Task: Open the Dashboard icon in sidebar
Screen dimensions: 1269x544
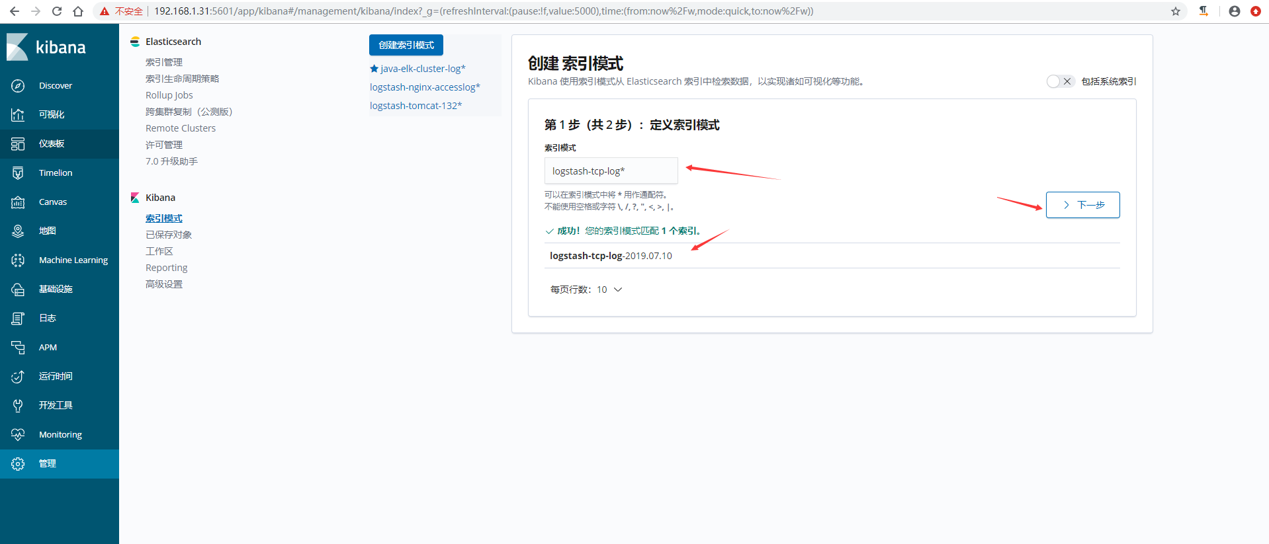Action: (x=18, y=144)
